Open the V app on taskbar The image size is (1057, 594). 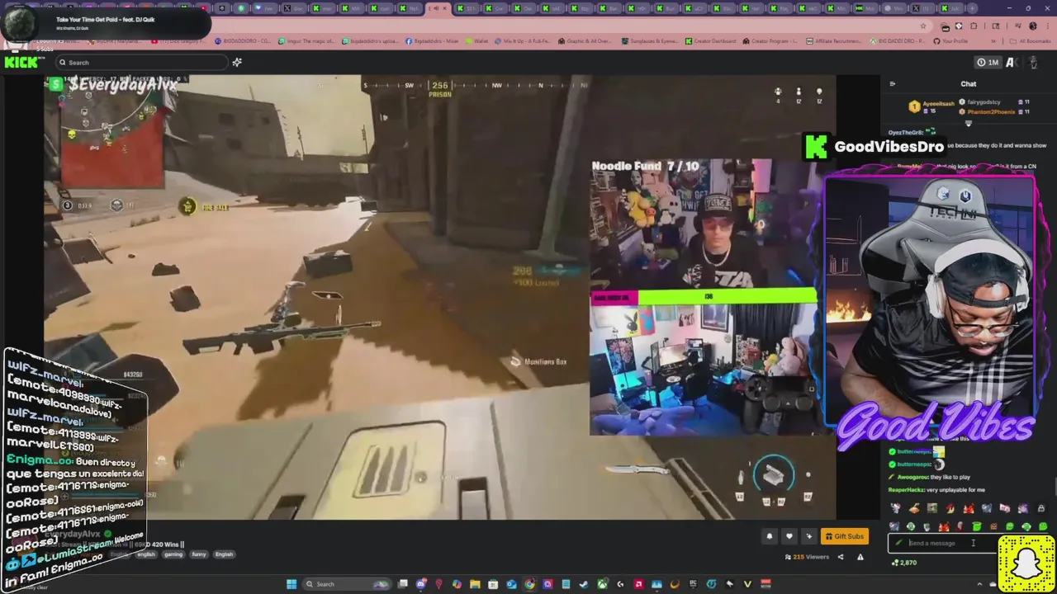click(747, 584)
